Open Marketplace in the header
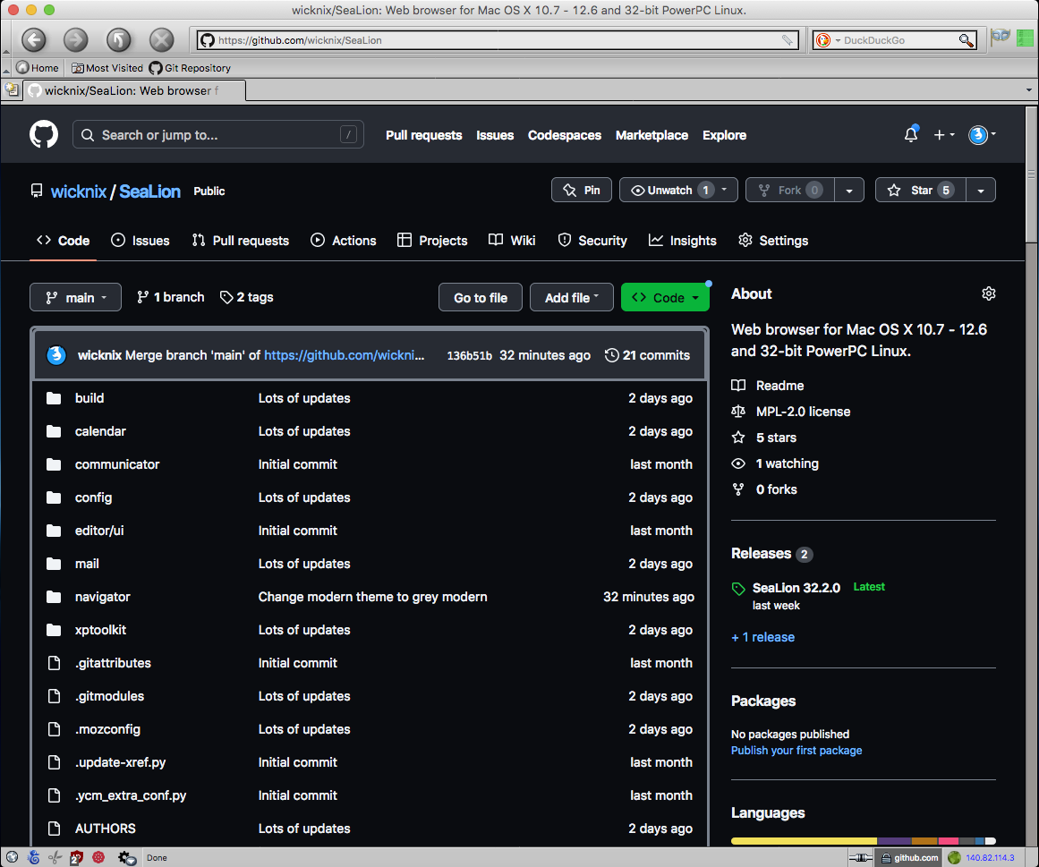This screenshot has height=867, width=1039. [x=652, y=135]
